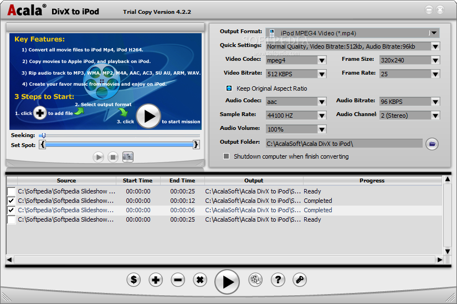
Task: Select the highlighted row ending at 00:00:06
Action: 224,210
